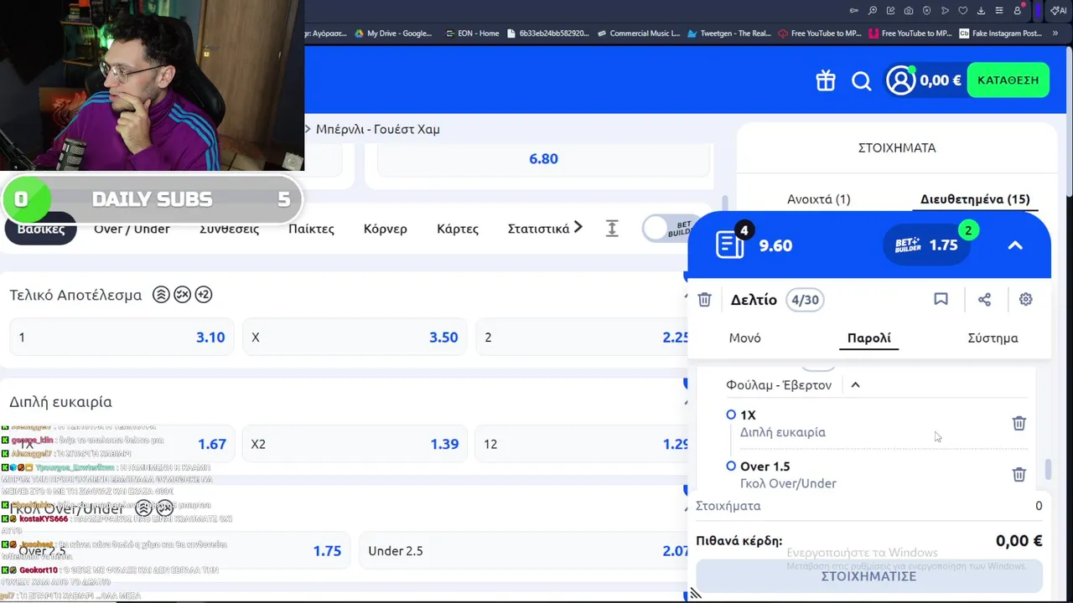Viewport: 1073px width, 603px height.
Task: Click browser screenshot camera icon
Action: point(909,11)
